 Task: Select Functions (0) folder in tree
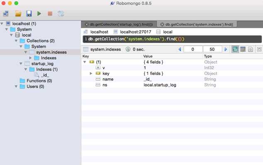pos(39,81)
